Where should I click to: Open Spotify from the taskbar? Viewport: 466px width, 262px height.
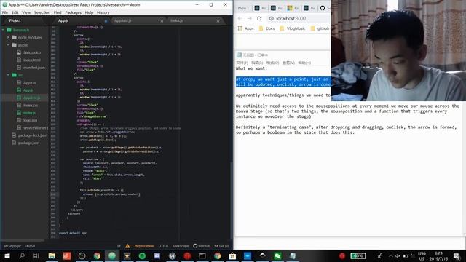click(142, 255)
